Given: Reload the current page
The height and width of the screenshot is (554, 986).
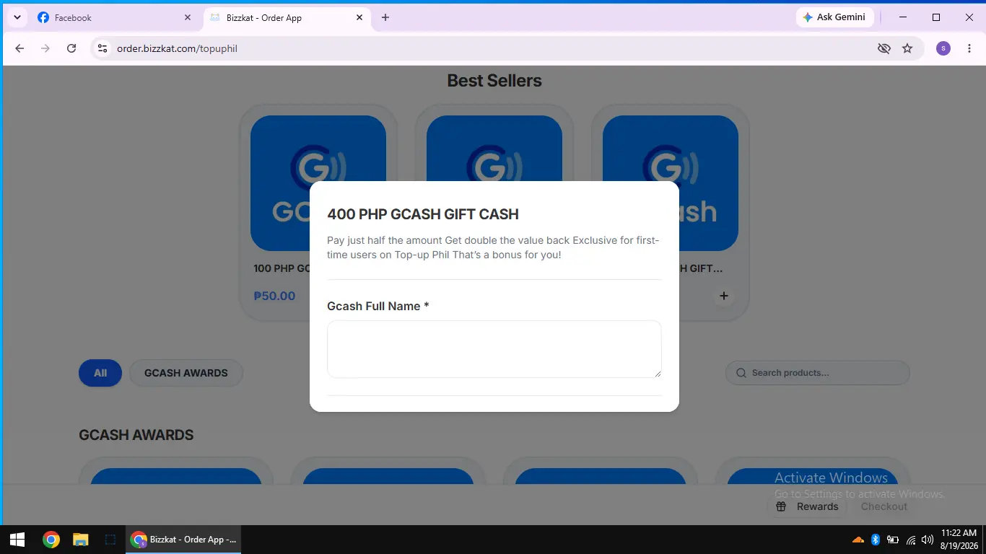Looking at the screenshot, I should point(71,48).
